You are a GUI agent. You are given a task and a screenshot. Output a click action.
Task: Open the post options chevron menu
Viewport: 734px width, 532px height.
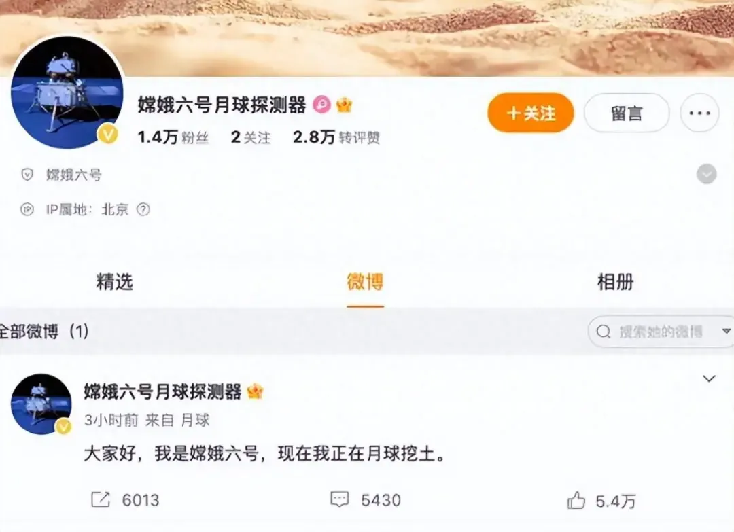[709, 378]
